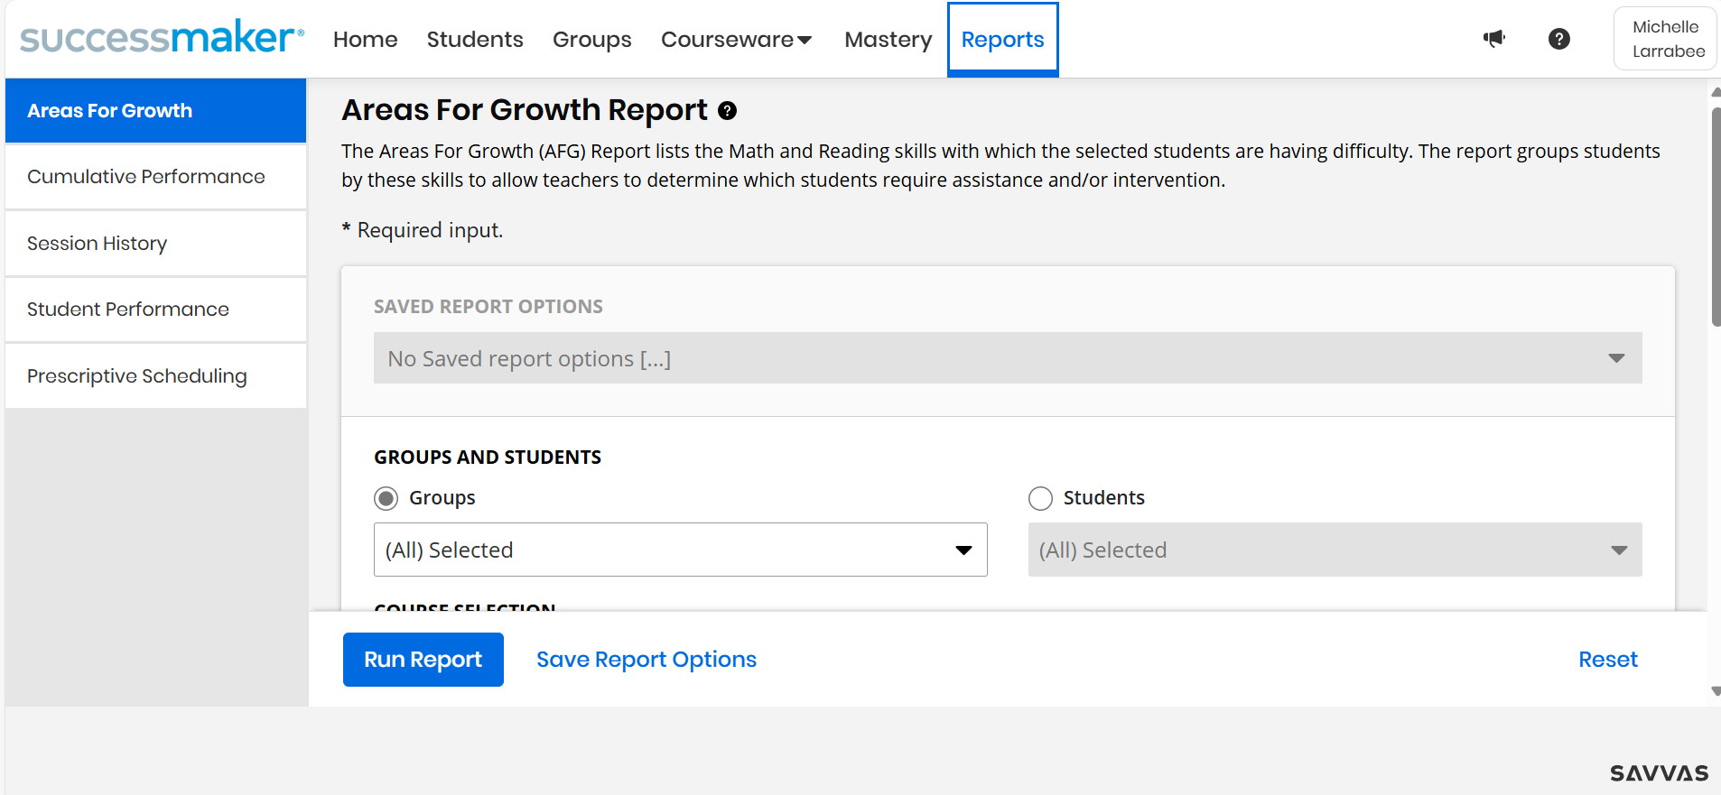Image resolution: width=1721 pixels, height=795 pixels.
Task: Open the Groups (All) Selected dropdown
Action: (680, 550)
